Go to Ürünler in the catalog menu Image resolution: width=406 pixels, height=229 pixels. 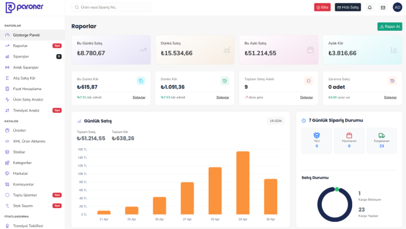click(32, 130)
